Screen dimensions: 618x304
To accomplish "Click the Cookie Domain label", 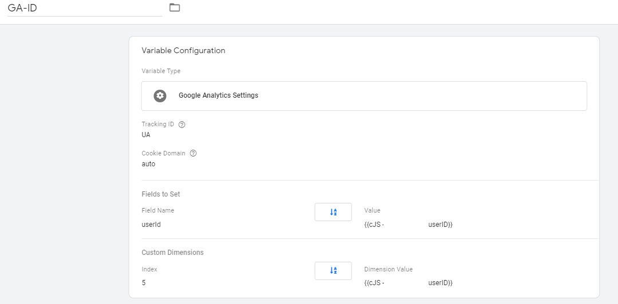I will [163, 153].
